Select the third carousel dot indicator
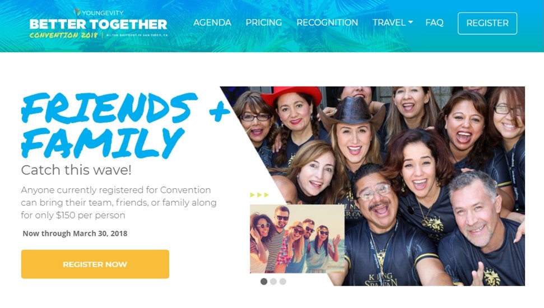The height and width of the screenshot is (308, 544). (283, 281)
